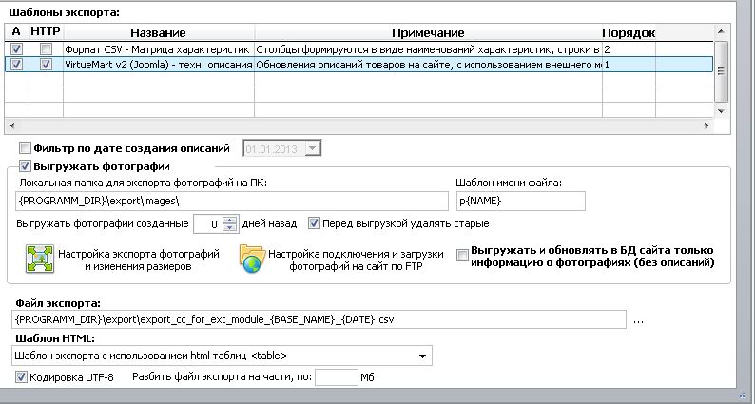Screen dimensions: 755x404
Task: Click note cell Обновления описаний товаров на сайте
Action: click(x=429, y=65)
